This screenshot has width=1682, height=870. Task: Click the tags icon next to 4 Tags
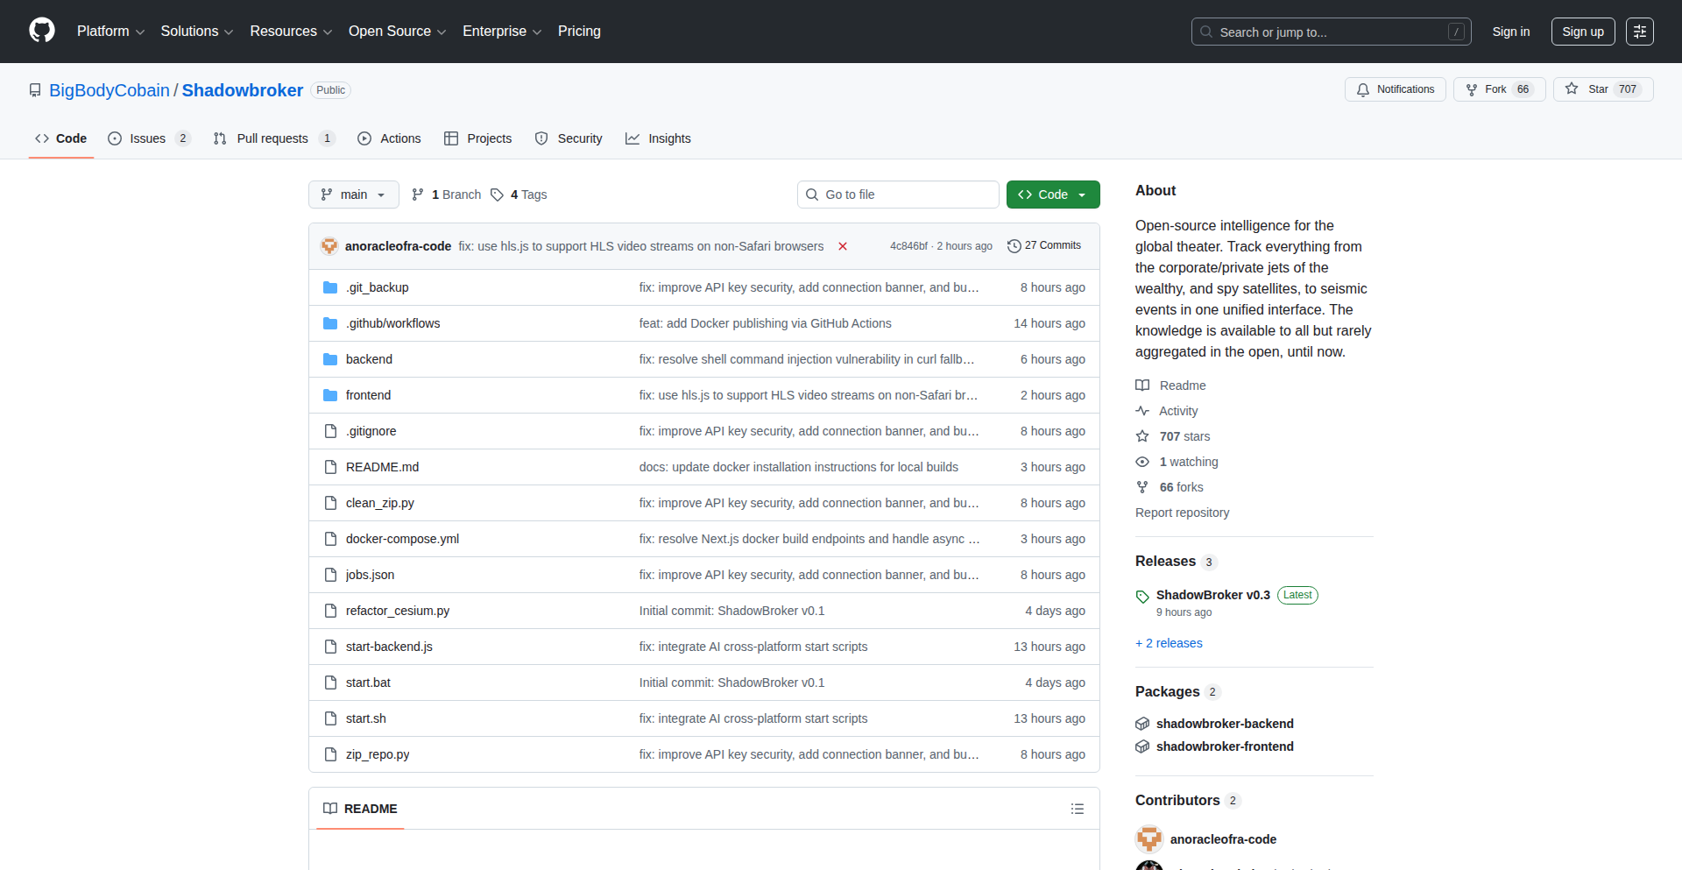[x=497, y=195]
